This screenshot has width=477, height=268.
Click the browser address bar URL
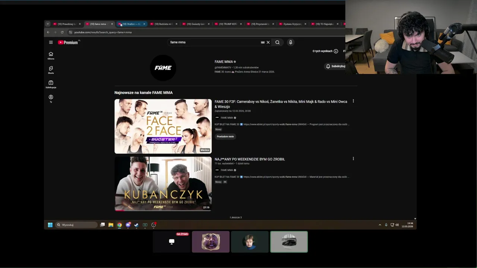[103, 32]
